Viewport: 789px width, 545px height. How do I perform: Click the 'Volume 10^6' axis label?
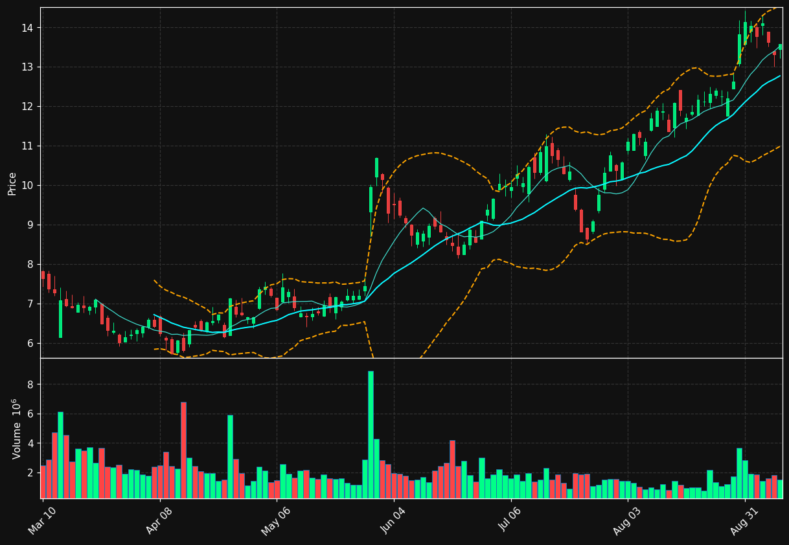(x=16, y=428)
